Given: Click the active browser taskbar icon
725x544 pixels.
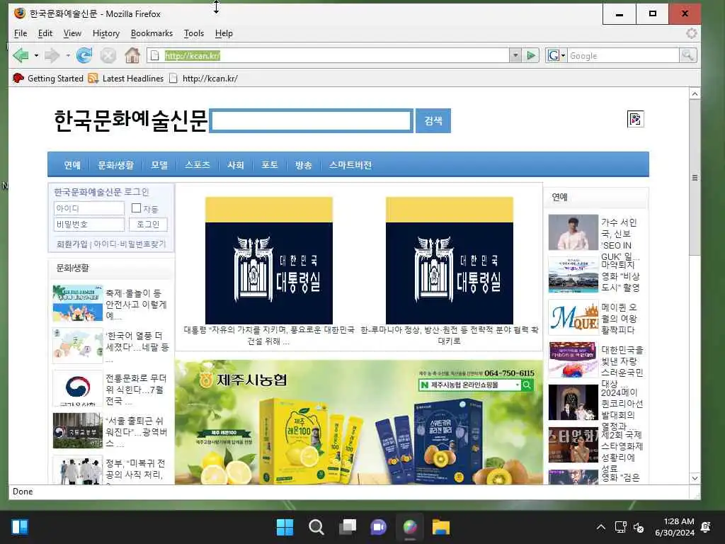Looking at the screenshot, I should (x=410, y=527).
